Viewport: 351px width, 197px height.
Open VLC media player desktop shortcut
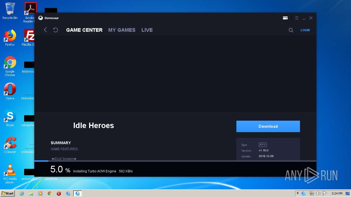(10, 173)
